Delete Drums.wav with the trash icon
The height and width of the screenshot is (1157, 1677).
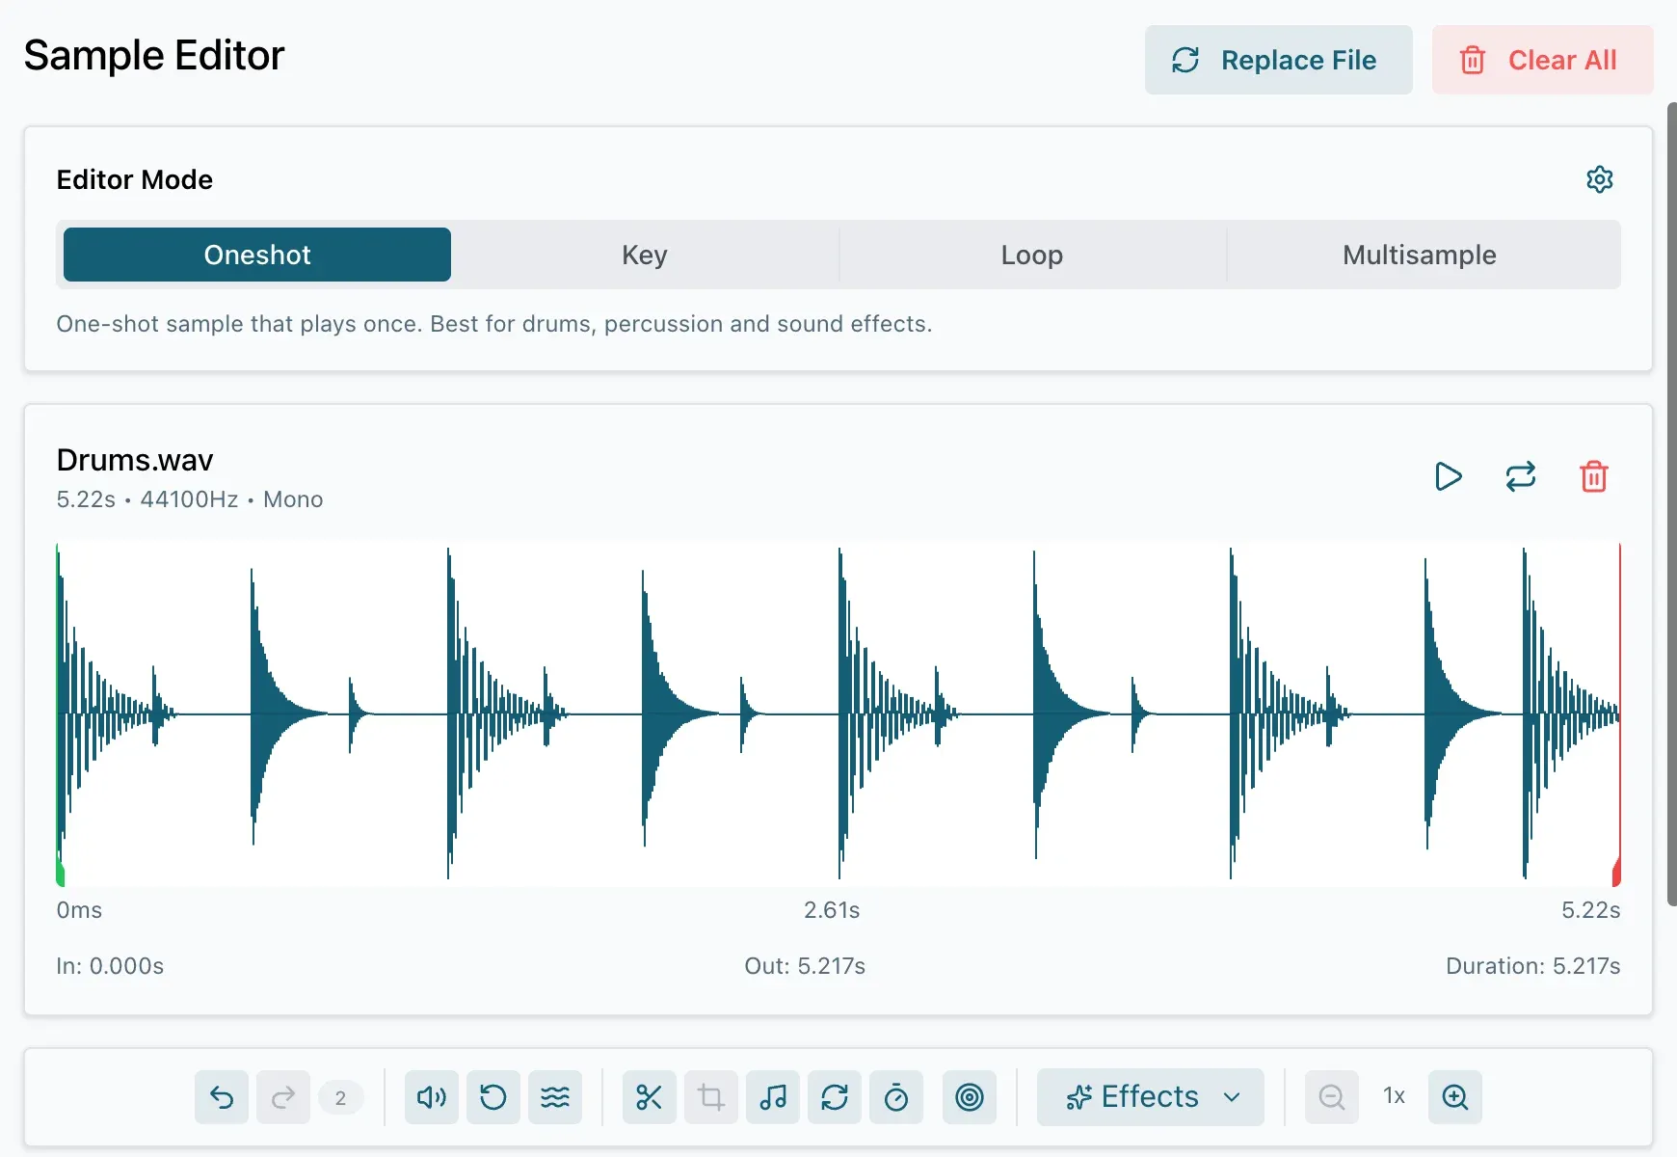(1594, 476)
